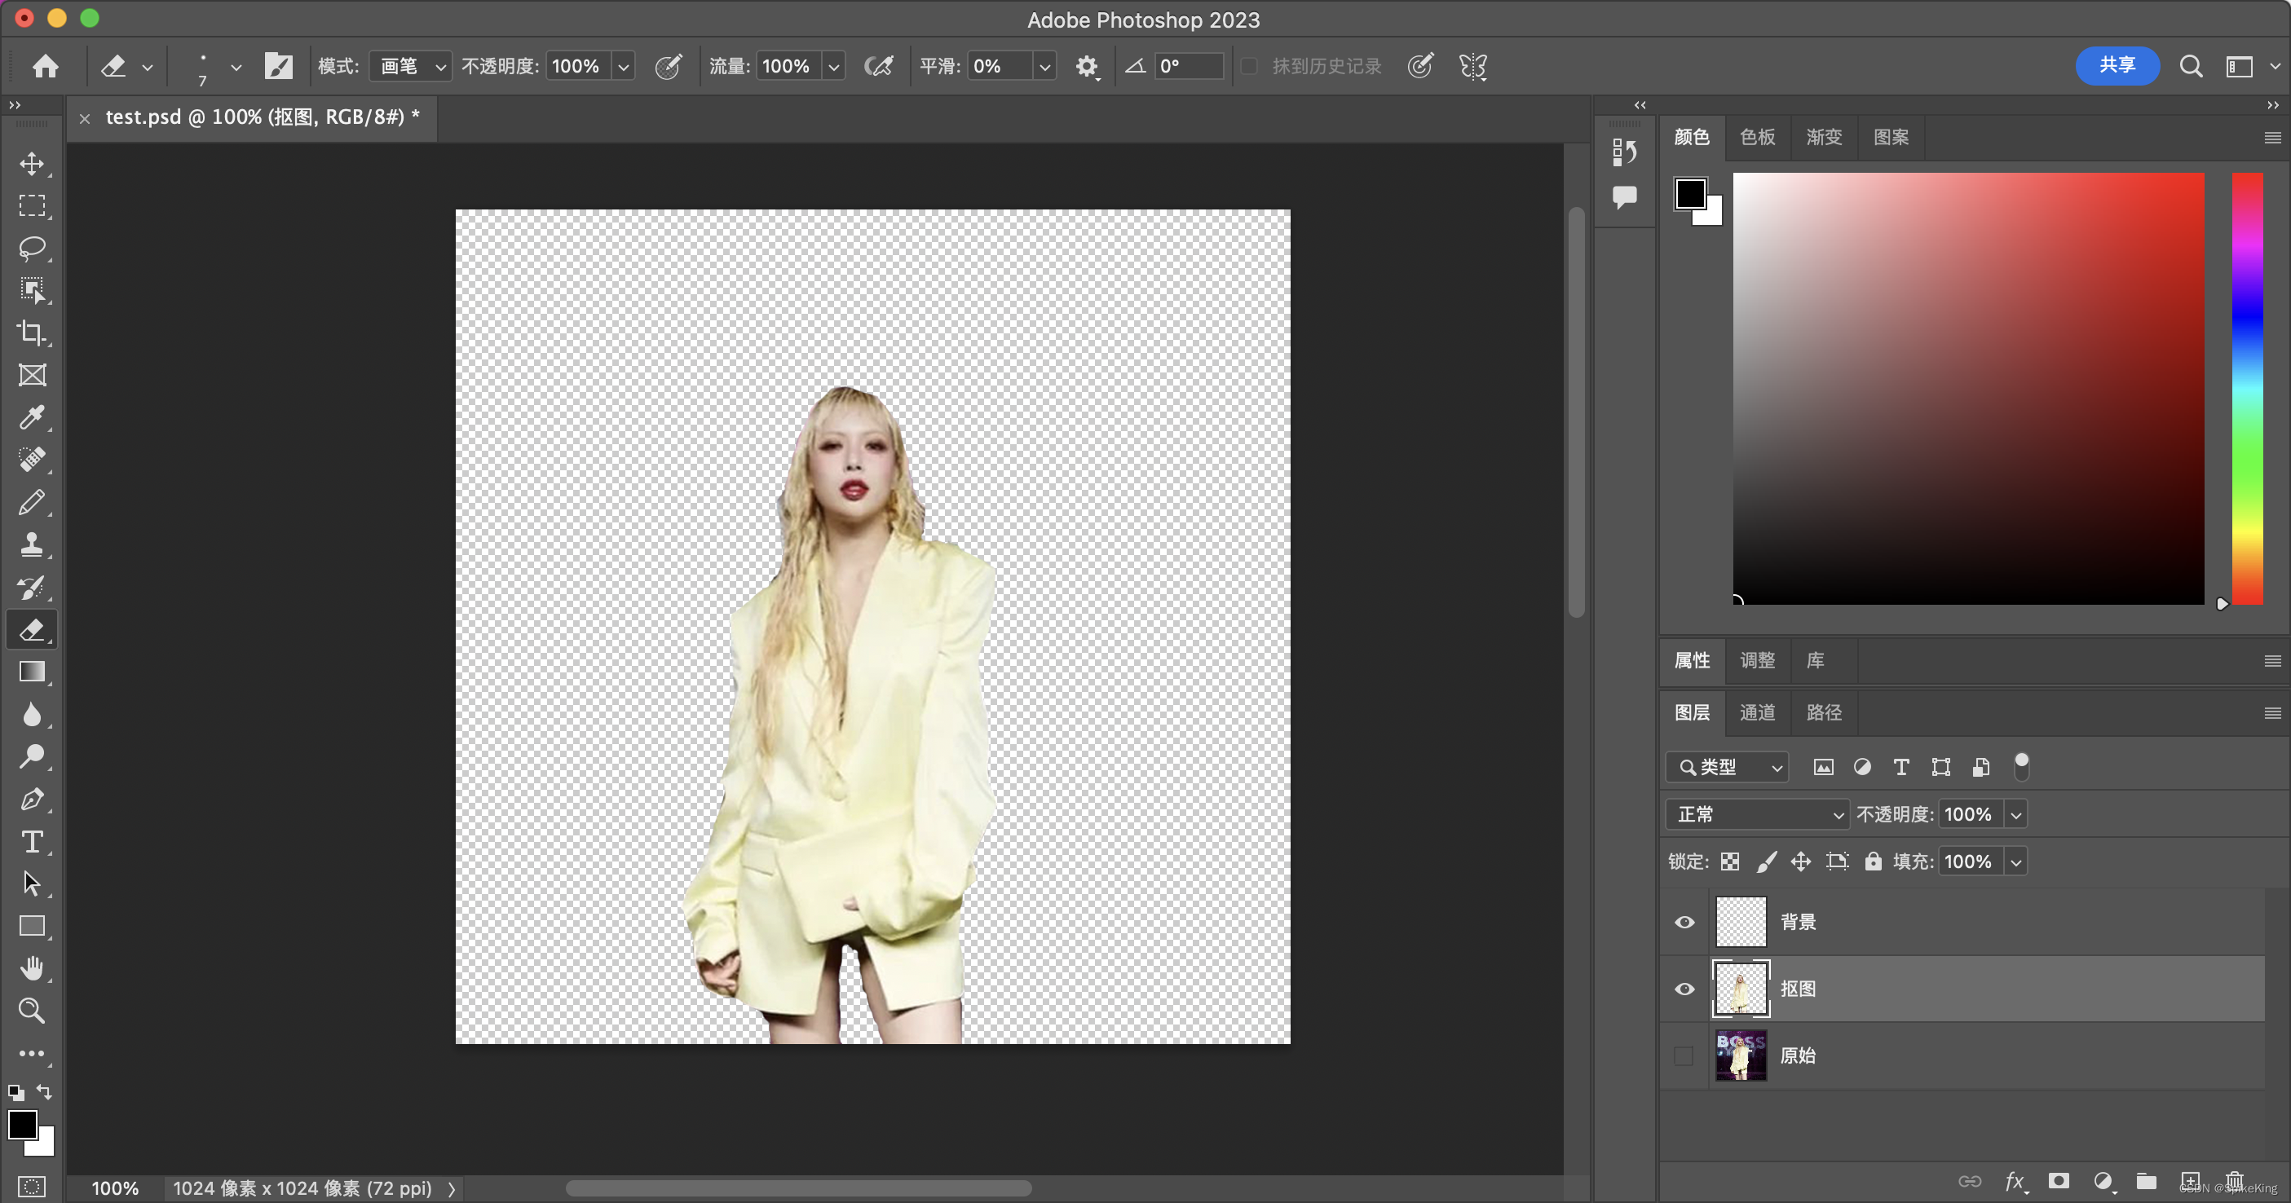Viewport: 2291px width, 1203px height.
Task: Select the Lasso tool
Action: [x=32, y=248]
